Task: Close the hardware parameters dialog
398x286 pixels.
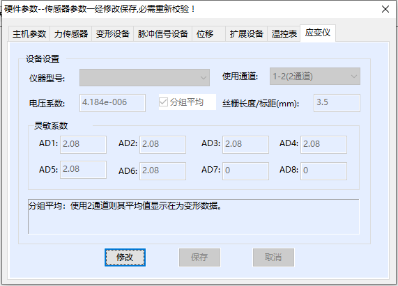Action: [385, 9]
